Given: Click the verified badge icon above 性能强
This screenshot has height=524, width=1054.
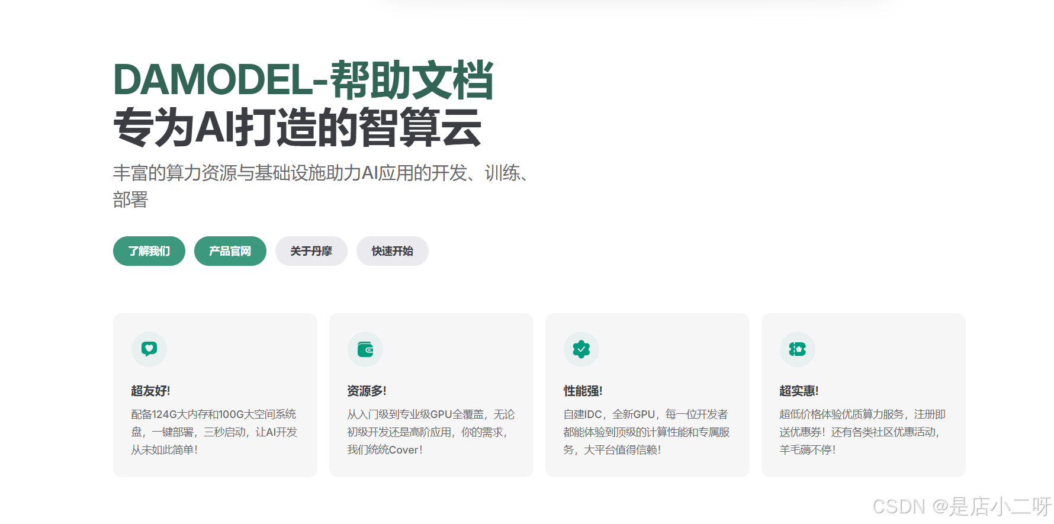Looking at the screenshot, I should coord(581,349).
